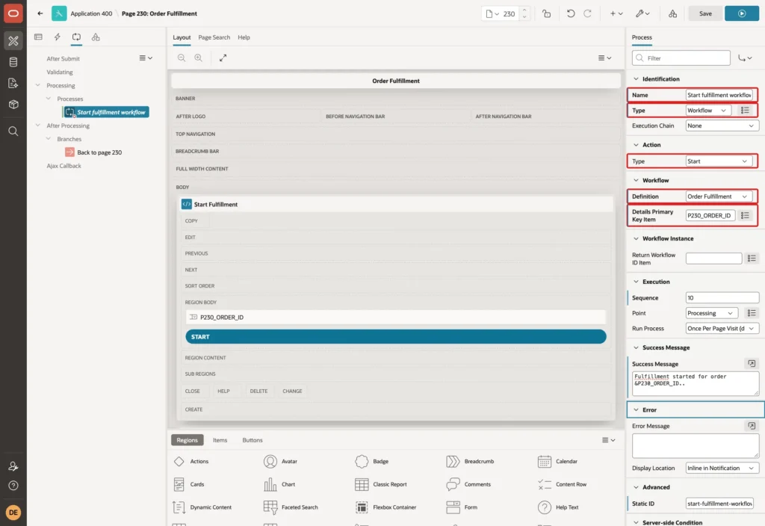Go back using the left arrow
This screenshot has width=765, height=526.
[40, 13]
